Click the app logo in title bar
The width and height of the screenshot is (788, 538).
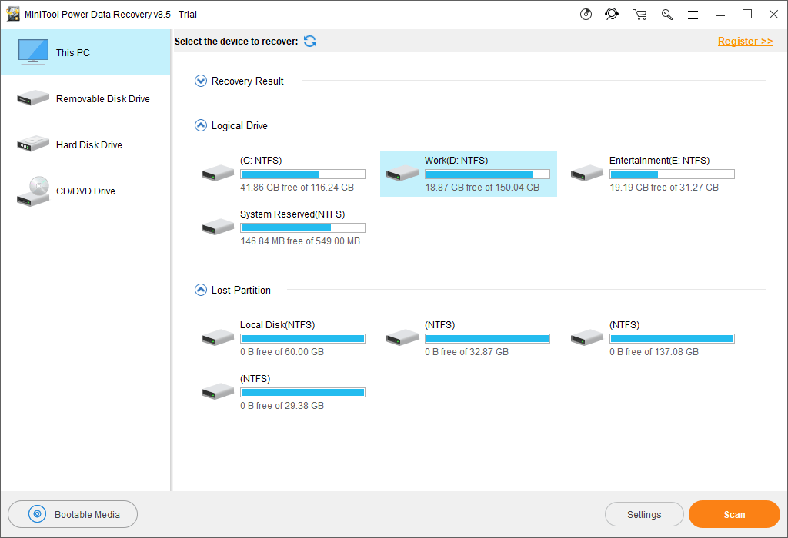pyautogui.click(x=13, y=14)
